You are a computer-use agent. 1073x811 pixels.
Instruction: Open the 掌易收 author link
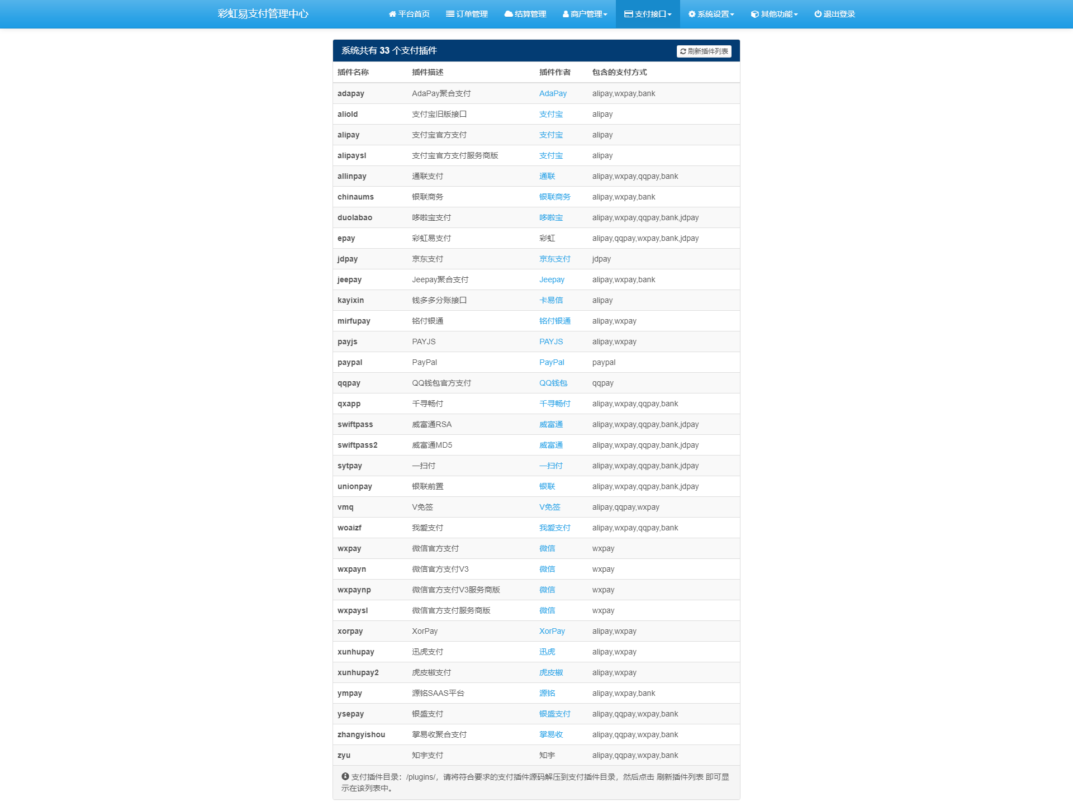point(551,734)
